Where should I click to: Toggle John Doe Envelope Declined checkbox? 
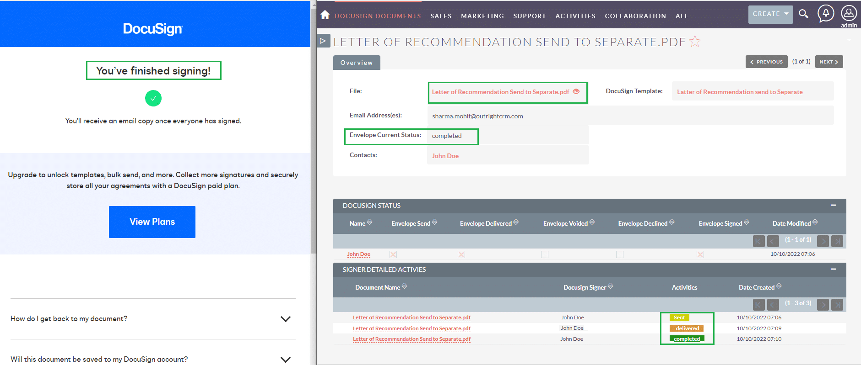(x=620, y=254)
